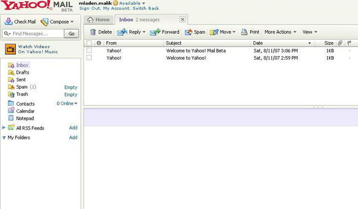Empty the Spam folder
This screenshot has width=358, height=209.
click(x=71, y=87)
